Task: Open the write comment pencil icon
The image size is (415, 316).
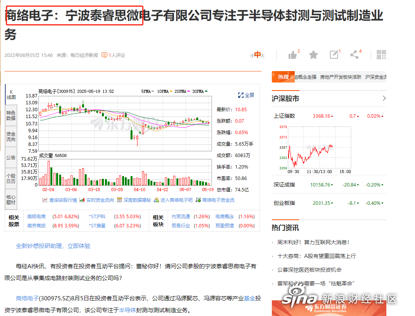Action: (334, 55)
